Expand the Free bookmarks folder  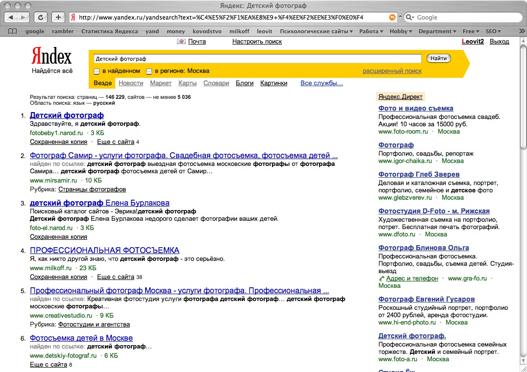pyautogui.click(x=471, y=31)
